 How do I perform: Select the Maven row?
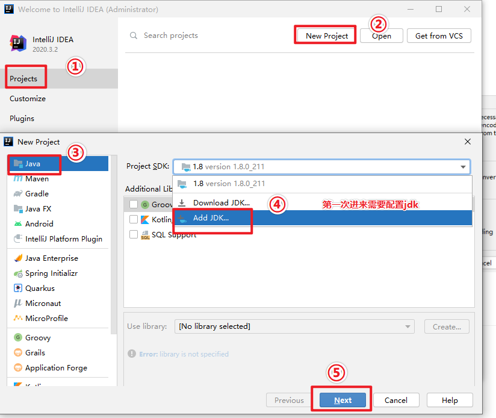click(58, 179)
